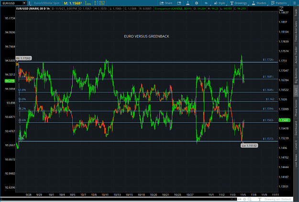Click the $1.1681 Fibonacci level label
This screenshot has height=202, width=299.
point(268,76)
